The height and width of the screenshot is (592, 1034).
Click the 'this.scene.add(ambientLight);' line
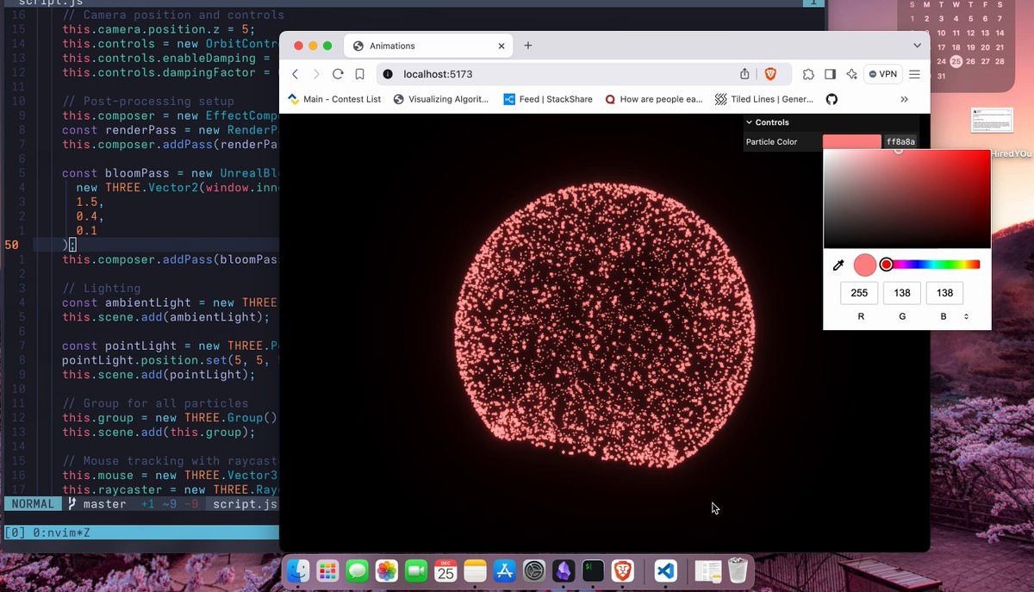[x=165, y=317]
